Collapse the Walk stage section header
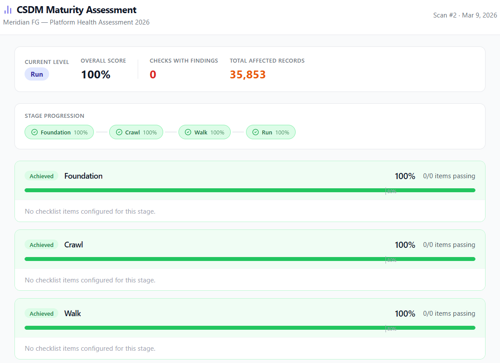Screen dimensions: 500x363 (x=219, y=314)
